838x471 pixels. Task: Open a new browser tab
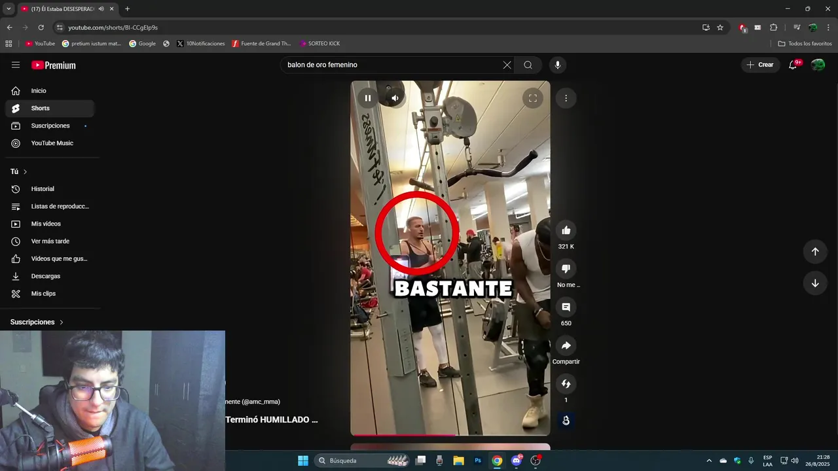[x=127, y=9]
